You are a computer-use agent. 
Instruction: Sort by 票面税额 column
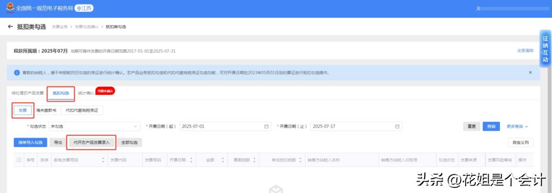coord(255,160)
